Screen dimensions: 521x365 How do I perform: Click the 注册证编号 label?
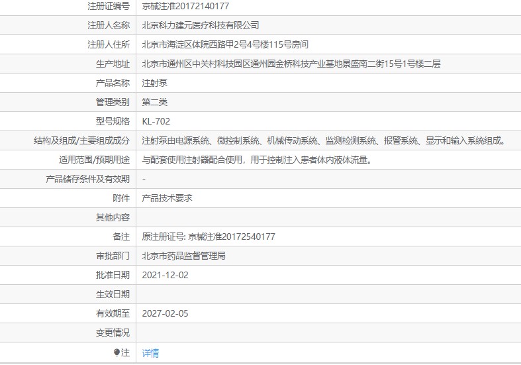point(109,6)
